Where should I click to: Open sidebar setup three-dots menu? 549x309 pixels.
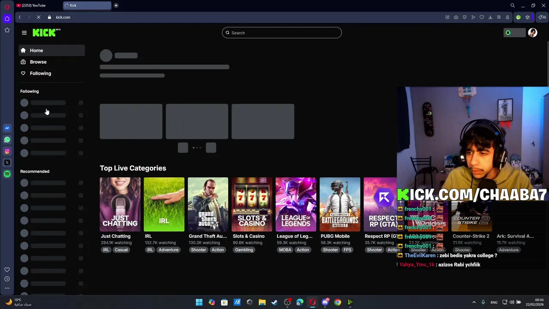[7, 288]
